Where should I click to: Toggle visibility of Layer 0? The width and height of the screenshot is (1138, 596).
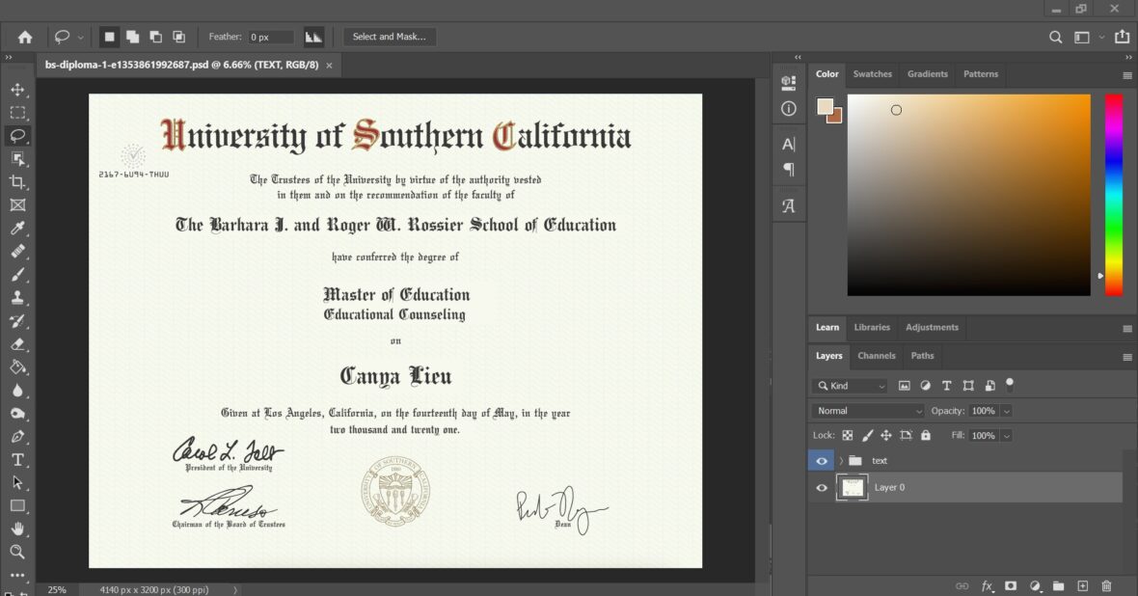click(821, 487)
